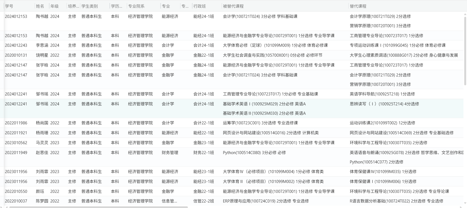Click the 行政班 column header
This screenshot has height=208, width=467.
pos(199,6)
